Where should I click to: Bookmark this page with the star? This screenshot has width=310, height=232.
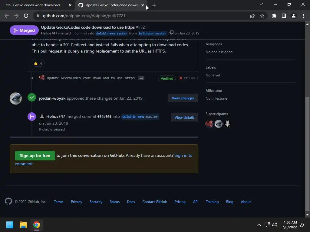pos(262,16)
